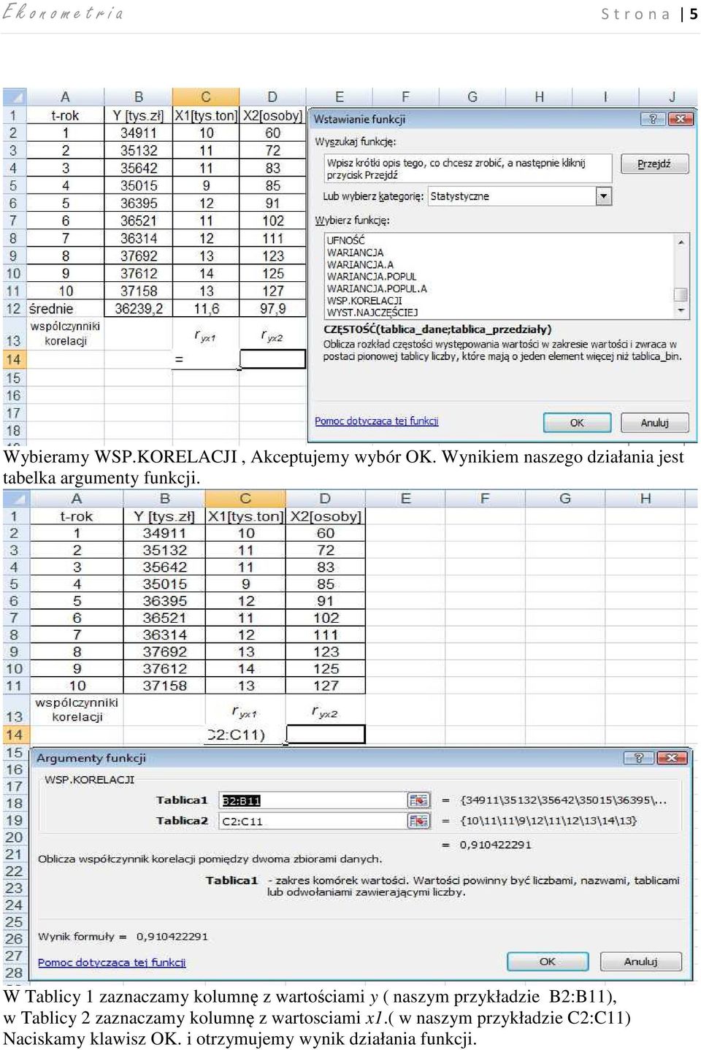Click Anuluj in Wstawianie funkcji dialog

click(655, 423)
